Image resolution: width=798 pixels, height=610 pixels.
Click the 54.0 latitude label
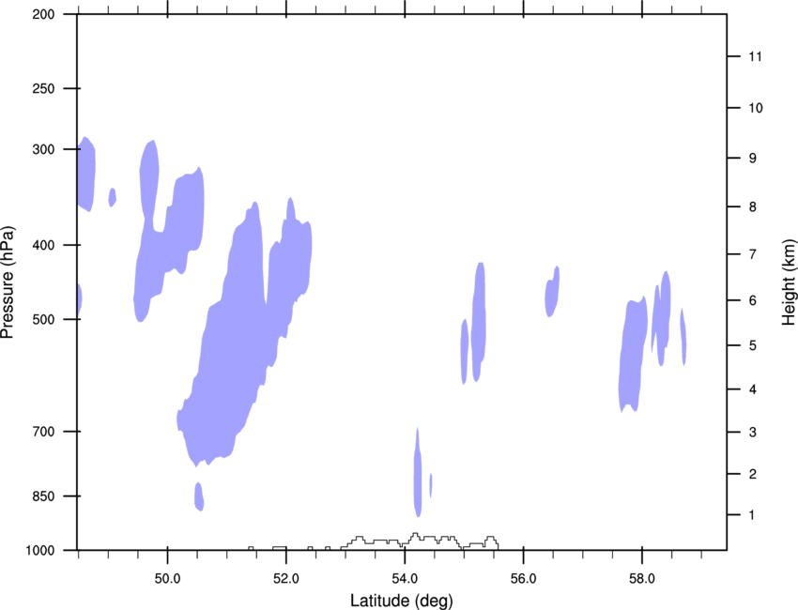pyautogui.click(x=405, y=579)
